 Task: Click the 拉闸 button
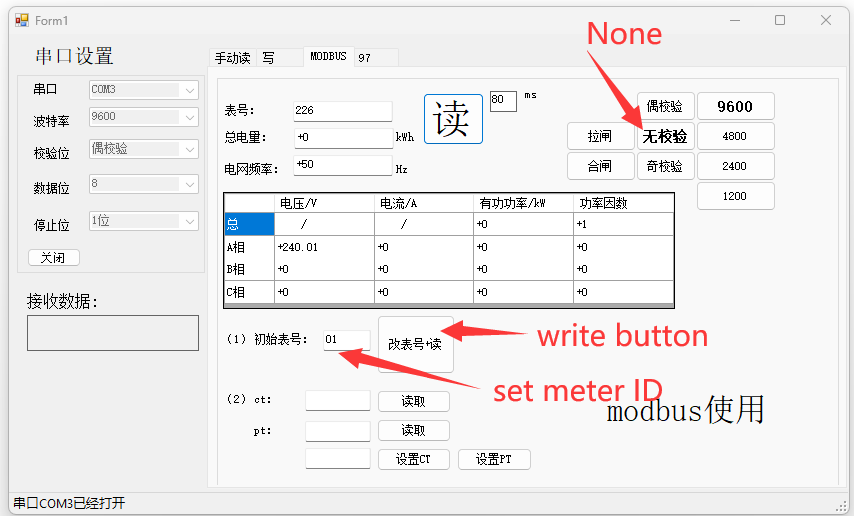tap(600, 136)
